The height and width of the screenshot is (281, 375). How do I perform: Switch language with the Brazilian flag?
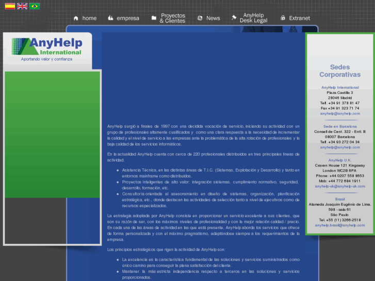(35, 6)
